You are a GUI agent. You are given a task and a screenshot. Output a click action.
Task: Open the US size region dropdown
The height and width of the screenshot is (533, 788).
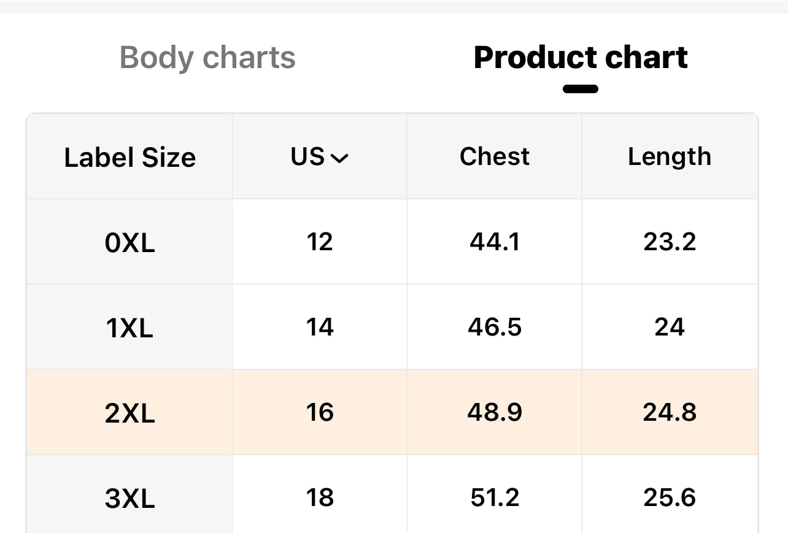320,157
